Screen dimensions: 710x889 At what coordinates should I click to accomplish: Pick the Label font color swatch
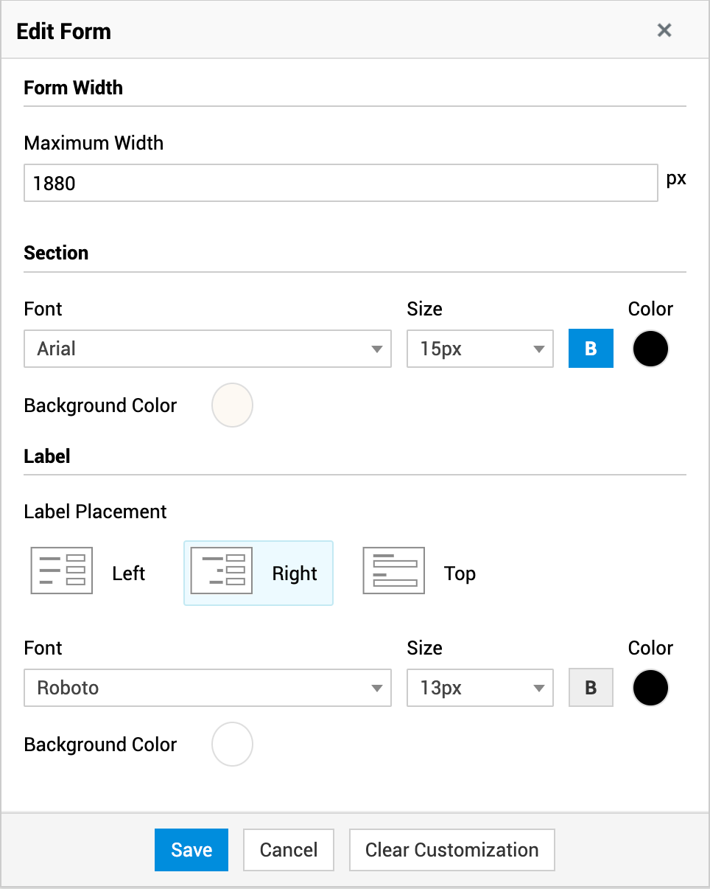click(x=650, y=688)
